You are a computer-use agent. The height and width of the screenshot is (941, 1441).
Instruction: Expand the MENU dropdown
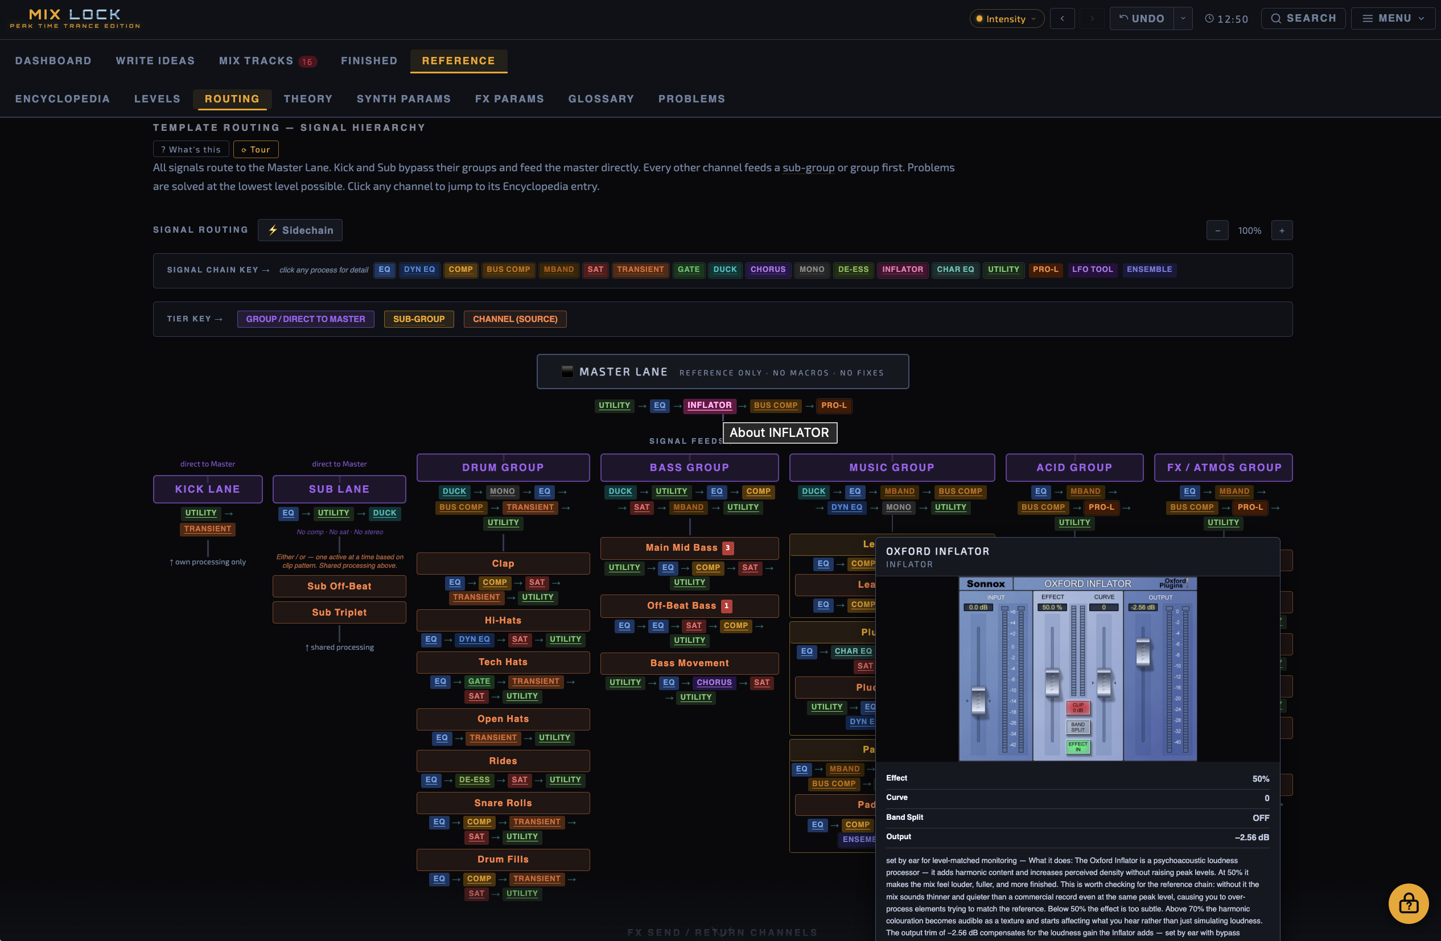(x=1393, y=18)
